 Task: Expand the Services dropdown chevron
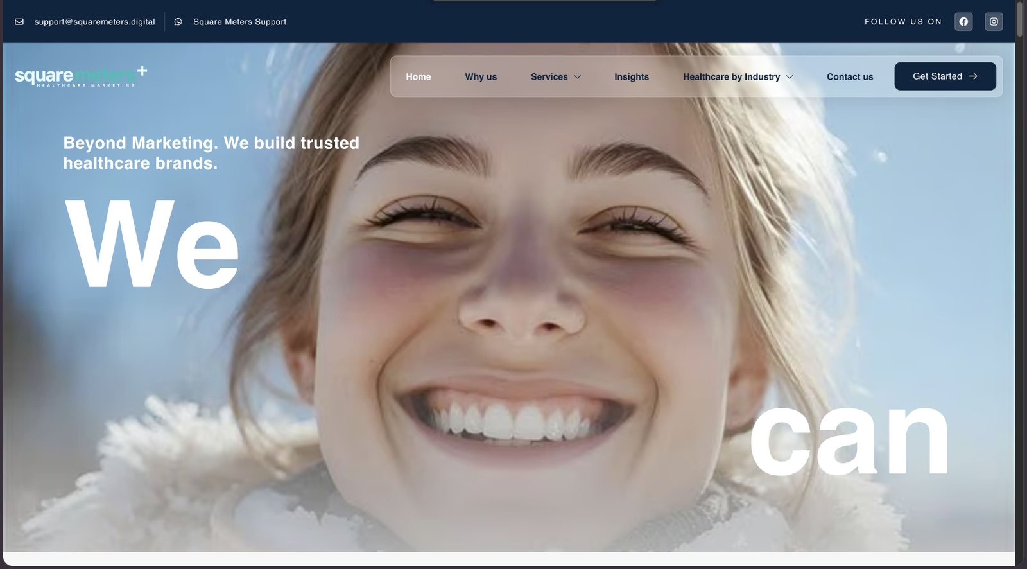577,76
